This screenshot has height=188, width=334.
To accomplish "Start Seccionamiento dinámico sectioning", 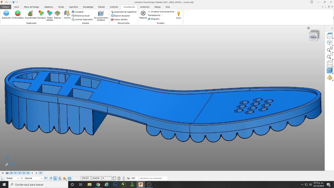I will coord(101,15).
